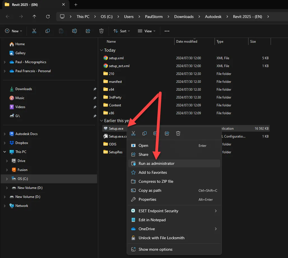The width and height of the screenshot is (288, 258).
Task: Click the Paste icon in the toolbar
Action: 61,31
